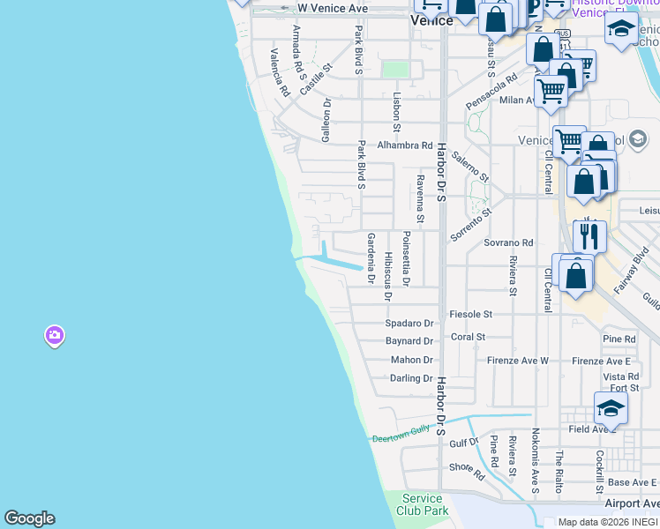
Task: Select the Gardenia Dr label
Action: click(x=371, y=258)
